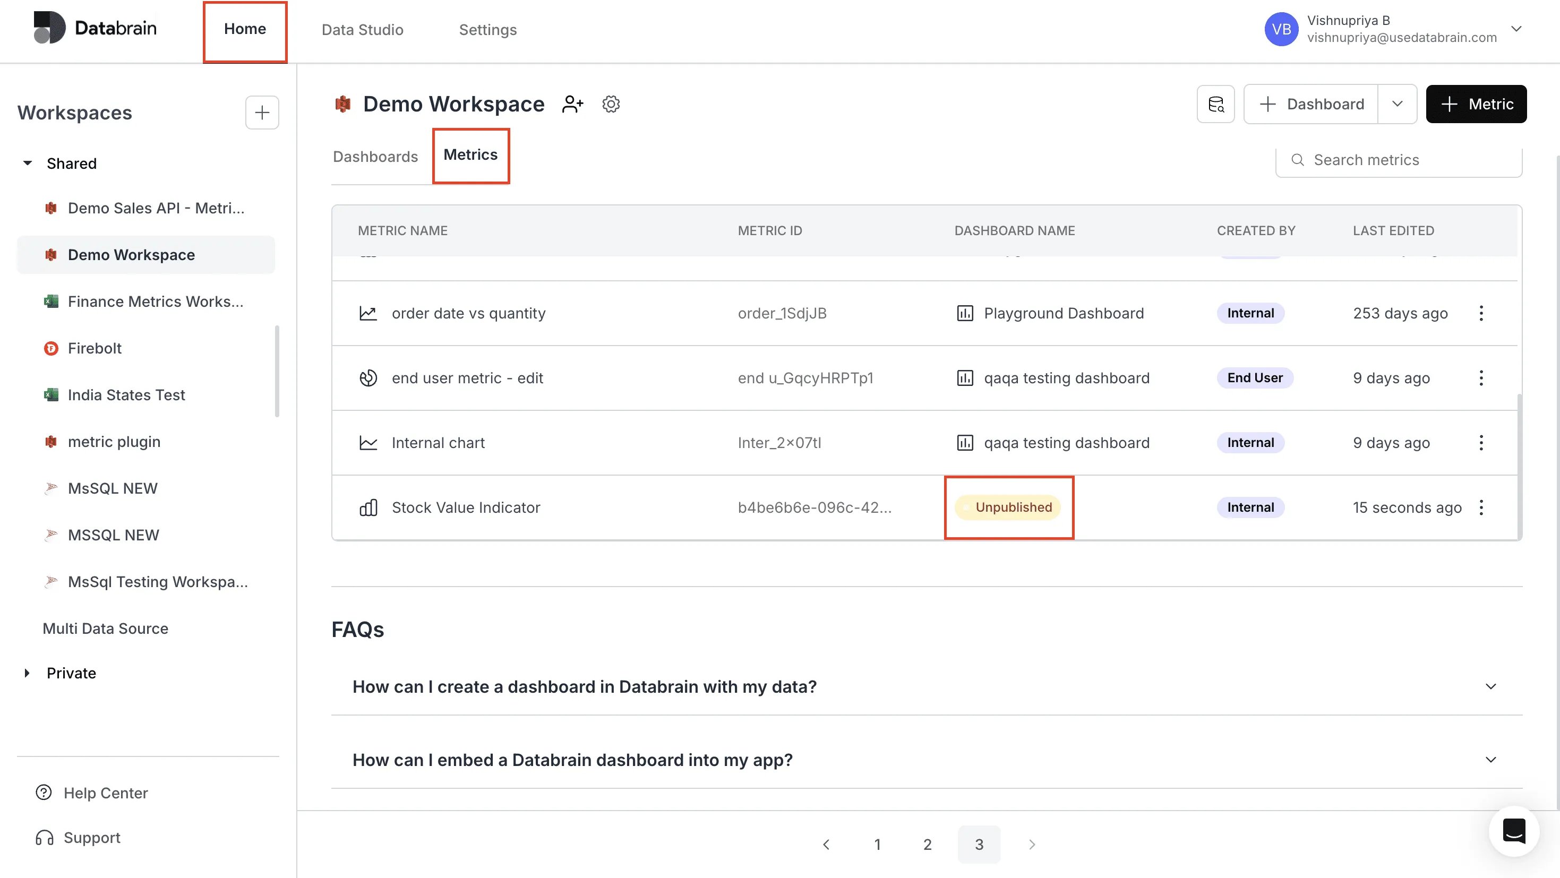1560x878 pixels.
Task: Open metric plugin workspace
Action: tap(146, 442)
